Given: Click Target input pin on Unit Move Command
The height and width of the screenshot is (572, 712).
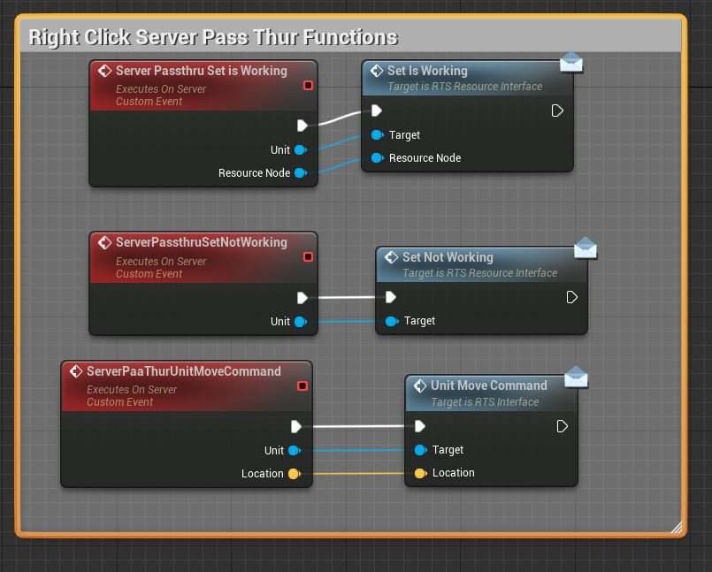Looking at the screenshot, I should click(421, 450).
